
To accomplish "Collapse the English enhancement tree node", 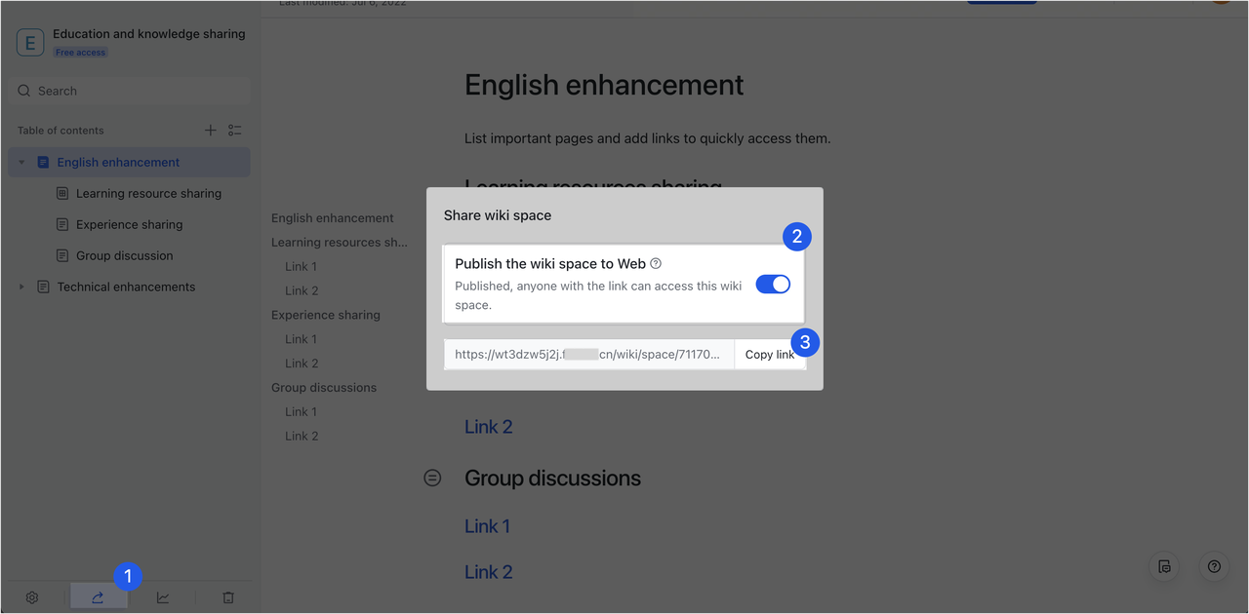I will coord(21,161).
